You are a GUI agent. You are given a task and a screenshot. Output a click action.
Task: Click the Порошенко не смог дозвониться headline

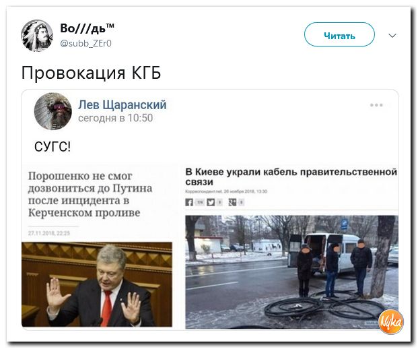tap(90, 194)
